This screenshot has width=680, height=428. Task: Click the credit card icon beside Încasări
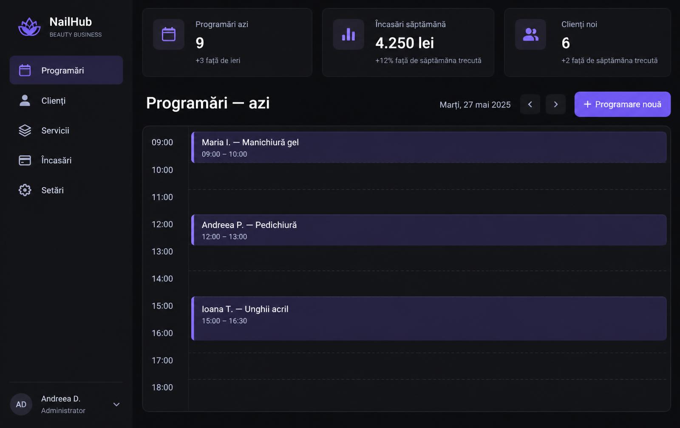25,160
